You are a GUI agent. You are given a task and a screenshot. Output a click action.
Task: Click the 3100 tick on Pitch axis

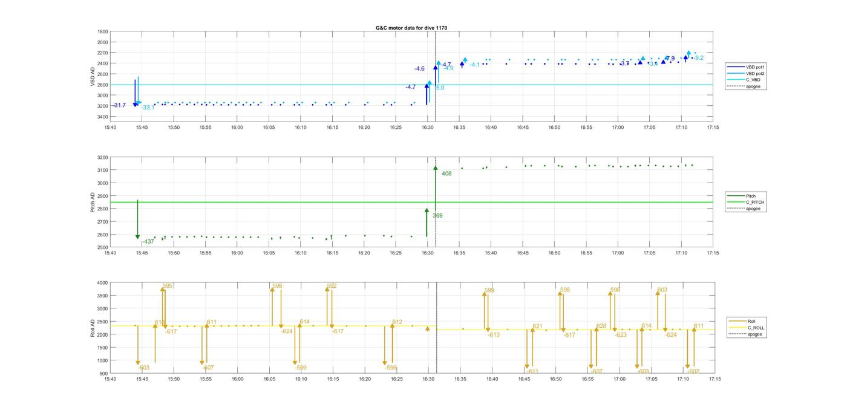point(103,171)
